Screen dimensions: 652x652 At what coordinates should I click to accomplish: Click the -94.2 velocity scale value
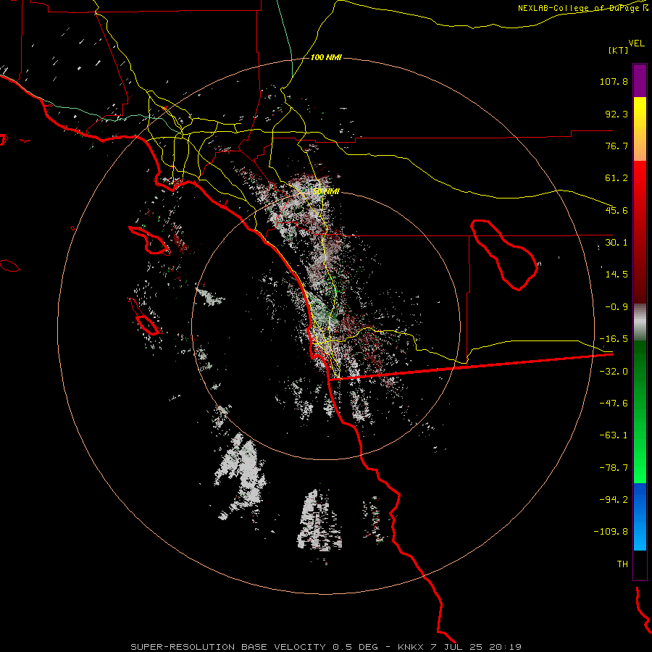[x=614, y=500]
